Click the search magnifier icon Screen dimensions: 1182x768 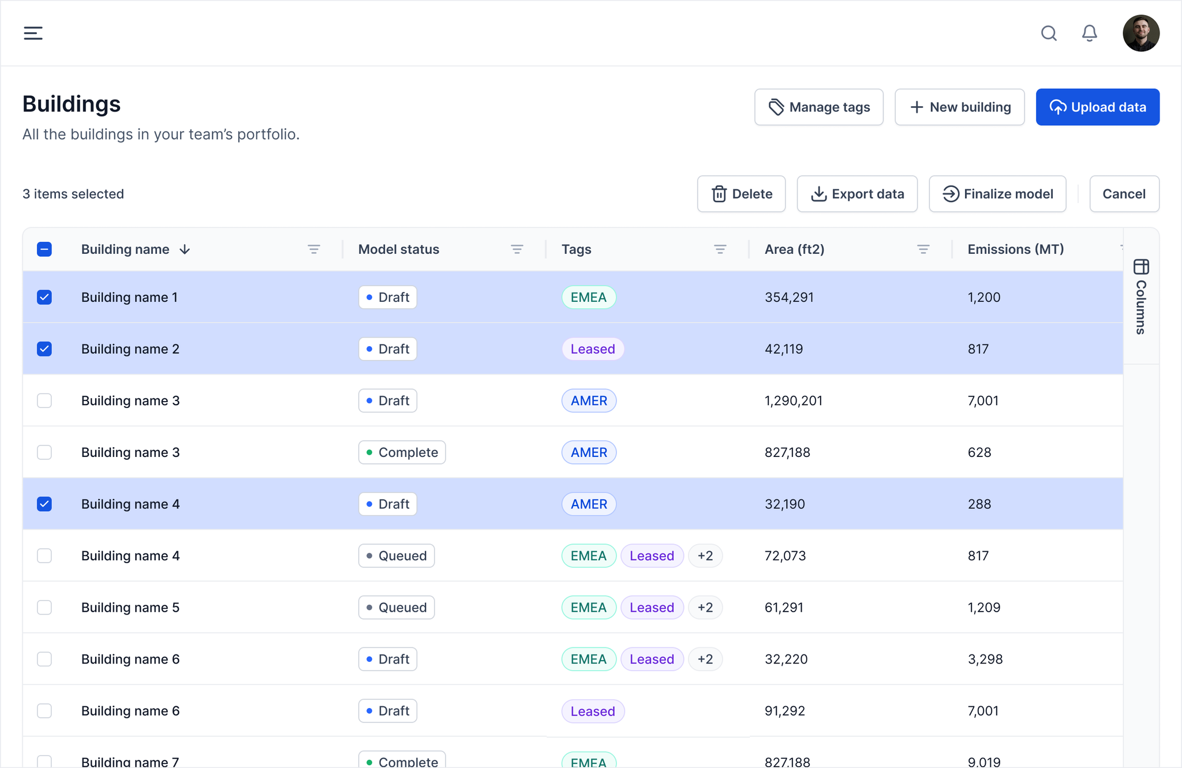point(1049,33)
